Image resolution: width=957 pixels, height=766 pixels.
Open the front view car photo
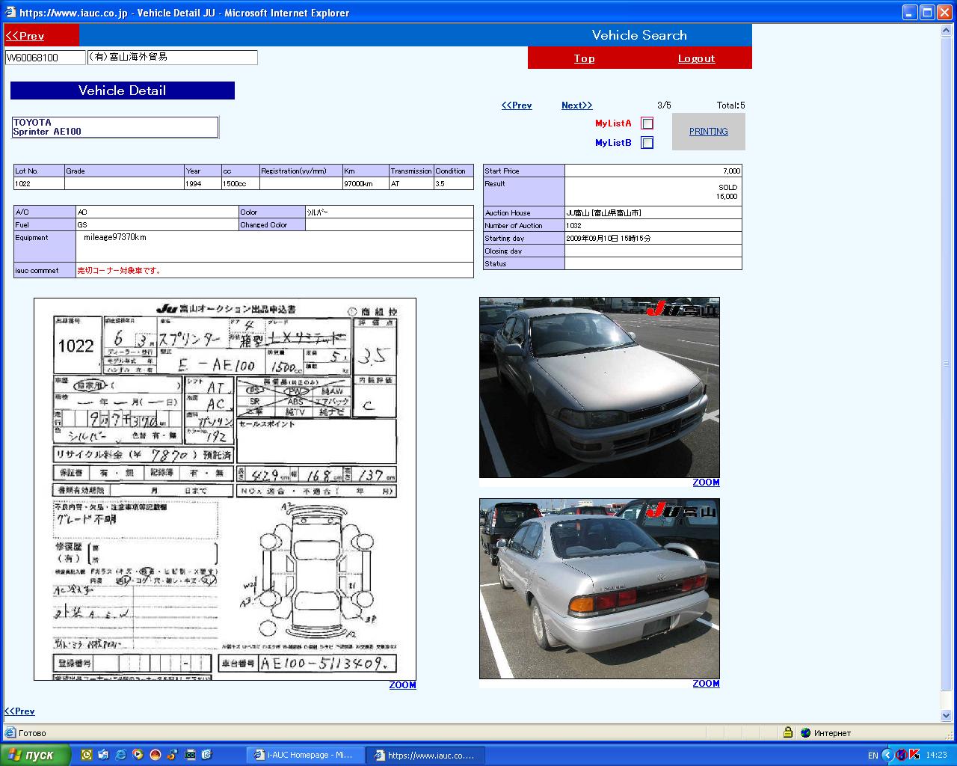[600, 387]
